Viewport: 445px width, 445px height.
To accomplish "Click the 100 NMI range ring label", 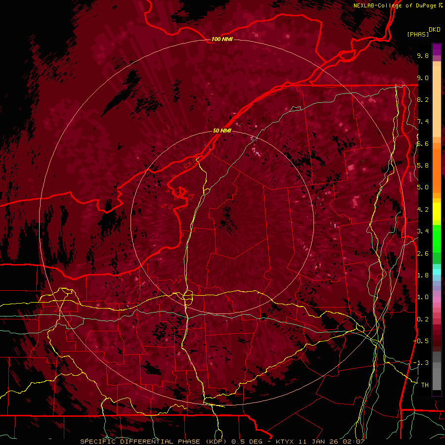I will 222,39.
